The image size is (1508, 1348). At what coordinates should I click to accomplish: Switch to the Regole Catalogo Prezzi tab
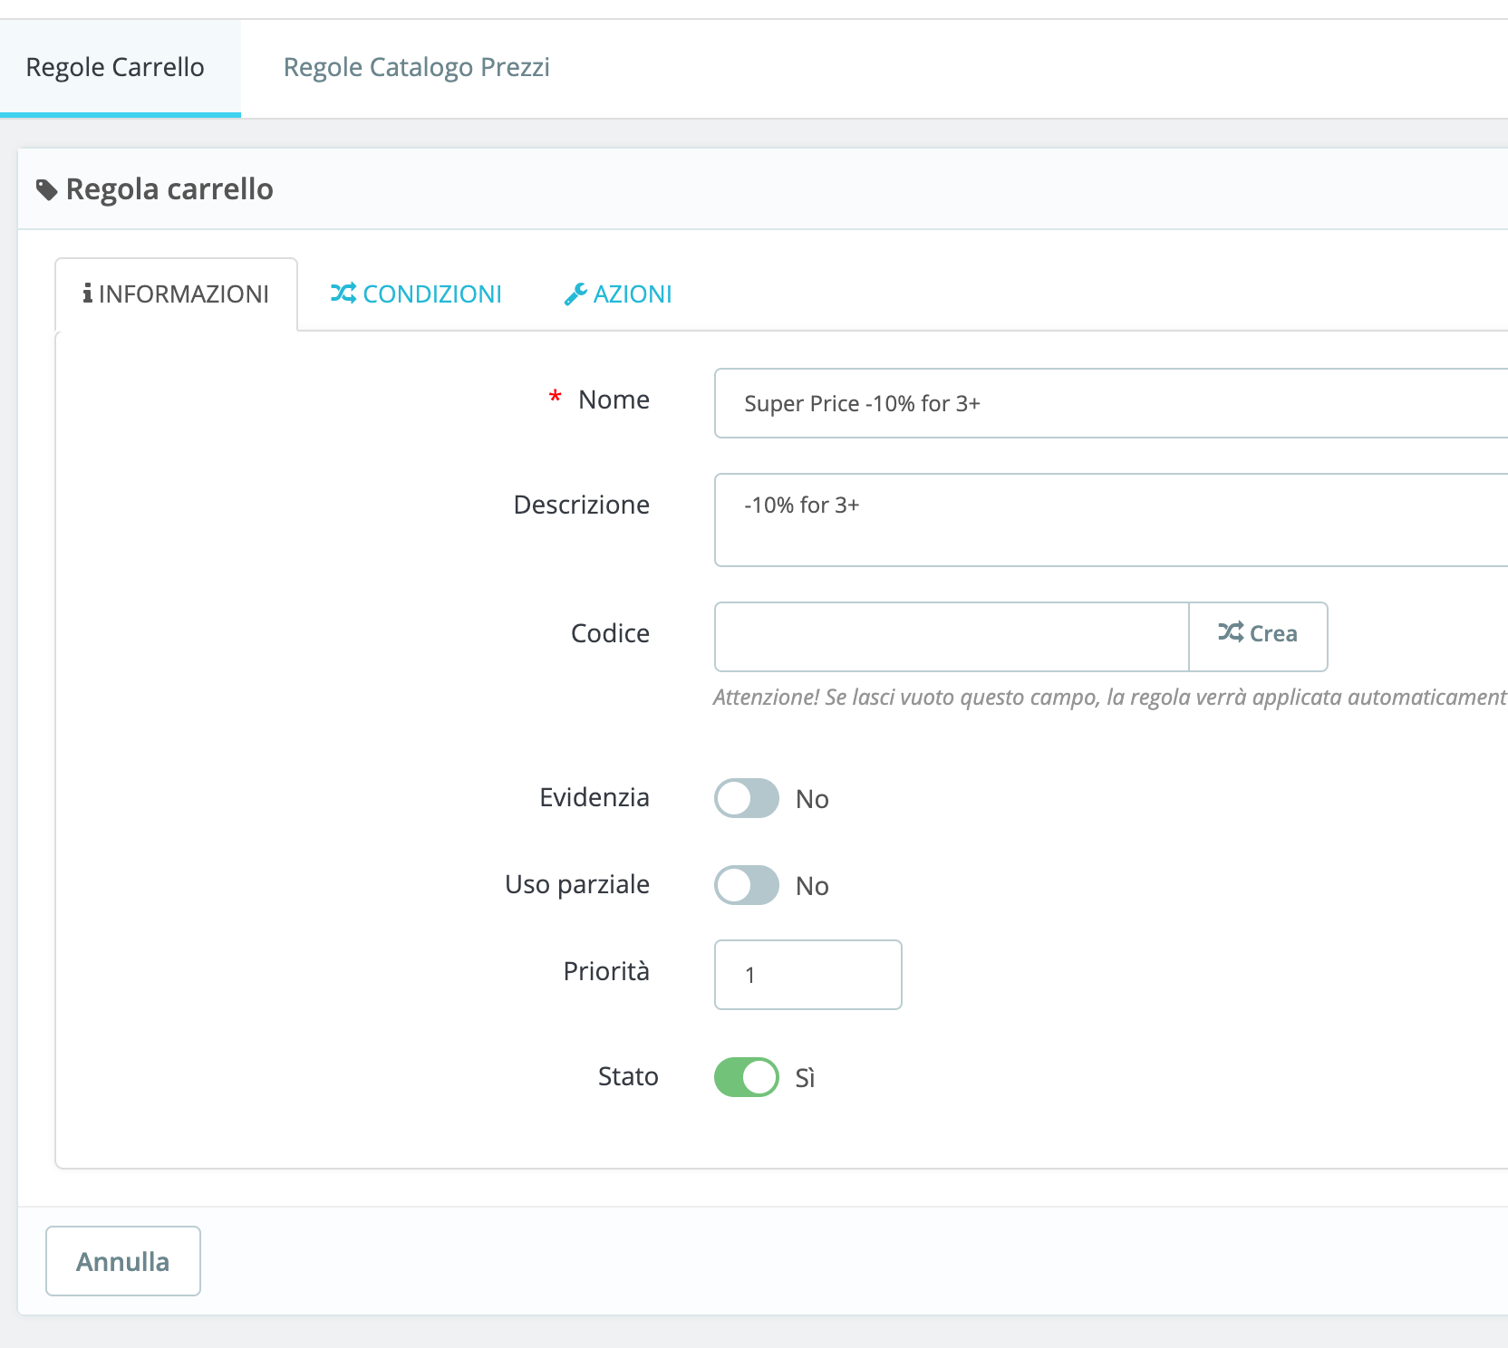point(416,68)
